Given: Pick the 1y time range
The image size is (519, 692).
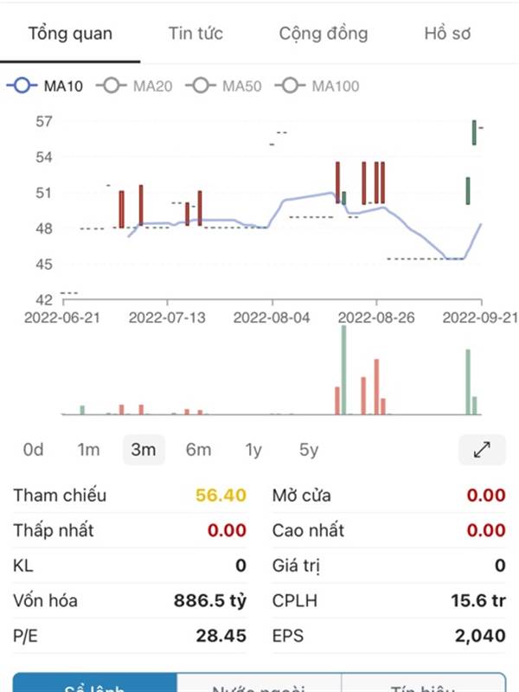Looking at the screenshot, I should click(x=253, y=450).
